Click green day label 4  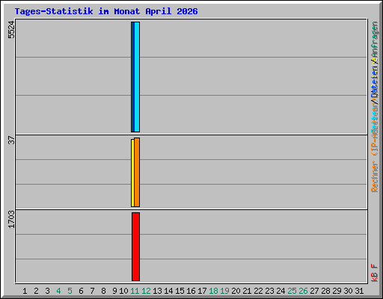point(58,291)
